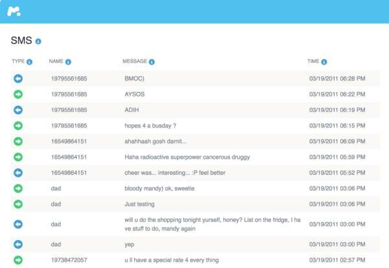Open info icon next to SMS heading
Screen dimensions: 389x268
point(38,41)
